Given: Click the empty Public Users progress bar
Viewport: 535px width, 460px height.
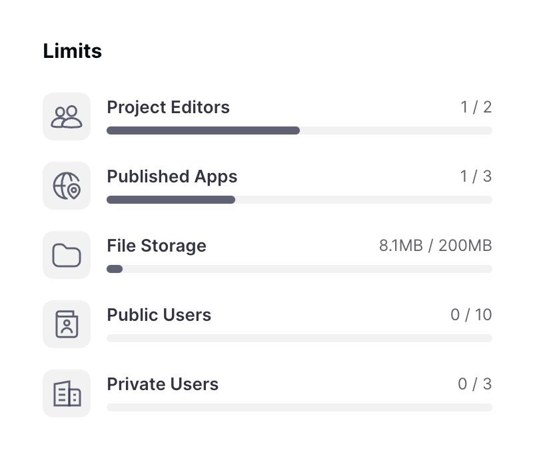Looking at the screenshot, I should point(299,338).
